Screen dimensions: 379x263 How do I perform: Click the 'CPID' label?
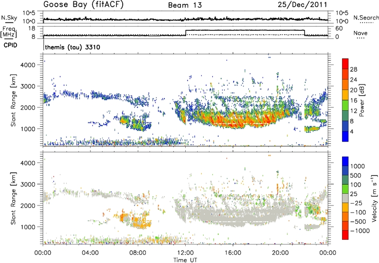click(x=10, y=45)
